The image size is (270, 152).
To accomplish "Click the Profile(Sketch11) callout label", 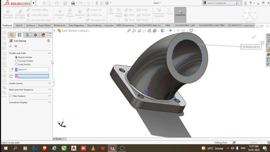I will pyautogui.click(x=251, y=47).
